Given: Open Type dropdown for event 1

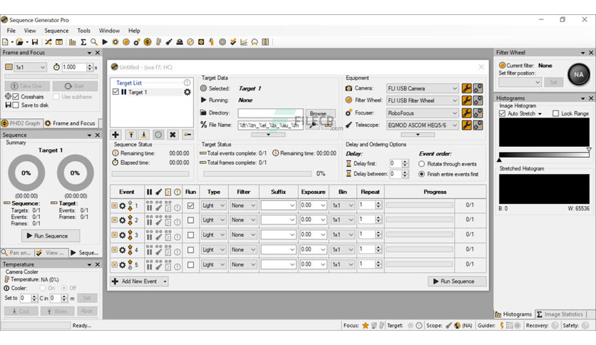Looking at the screenshot, I should (214, 205).
